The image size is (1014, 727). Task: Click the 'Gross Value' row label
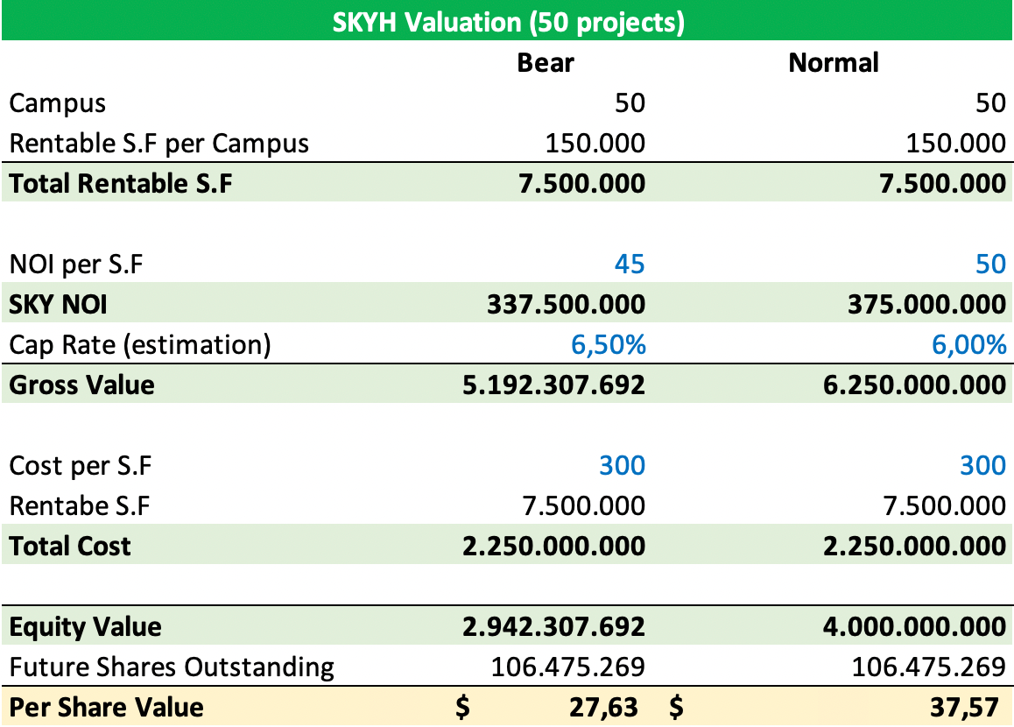(81, 385)
